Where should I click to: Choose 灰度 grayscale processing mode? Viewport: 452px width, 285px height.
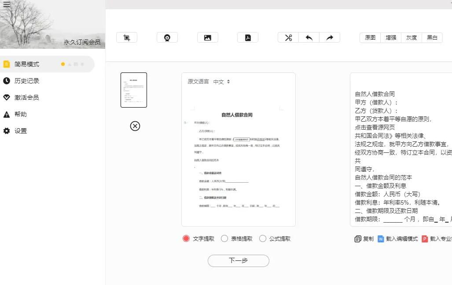411,38
